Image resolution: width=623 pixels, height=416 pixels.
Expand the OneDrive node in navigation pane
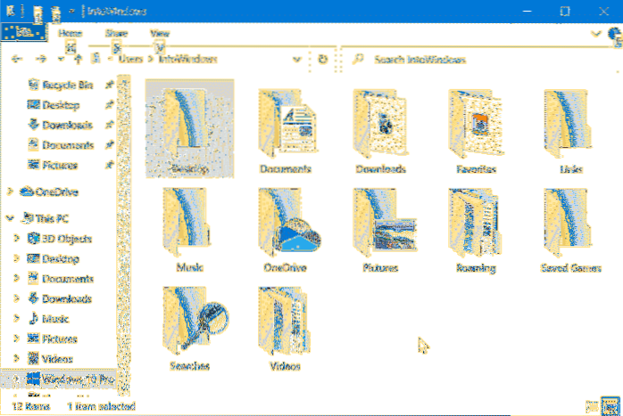click(x=10, y=191)
